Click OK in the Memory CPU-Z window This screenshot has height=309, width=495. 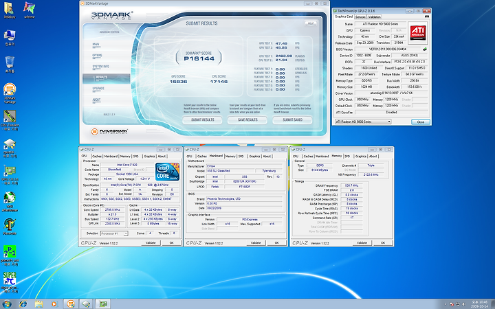tap(383, 243)
